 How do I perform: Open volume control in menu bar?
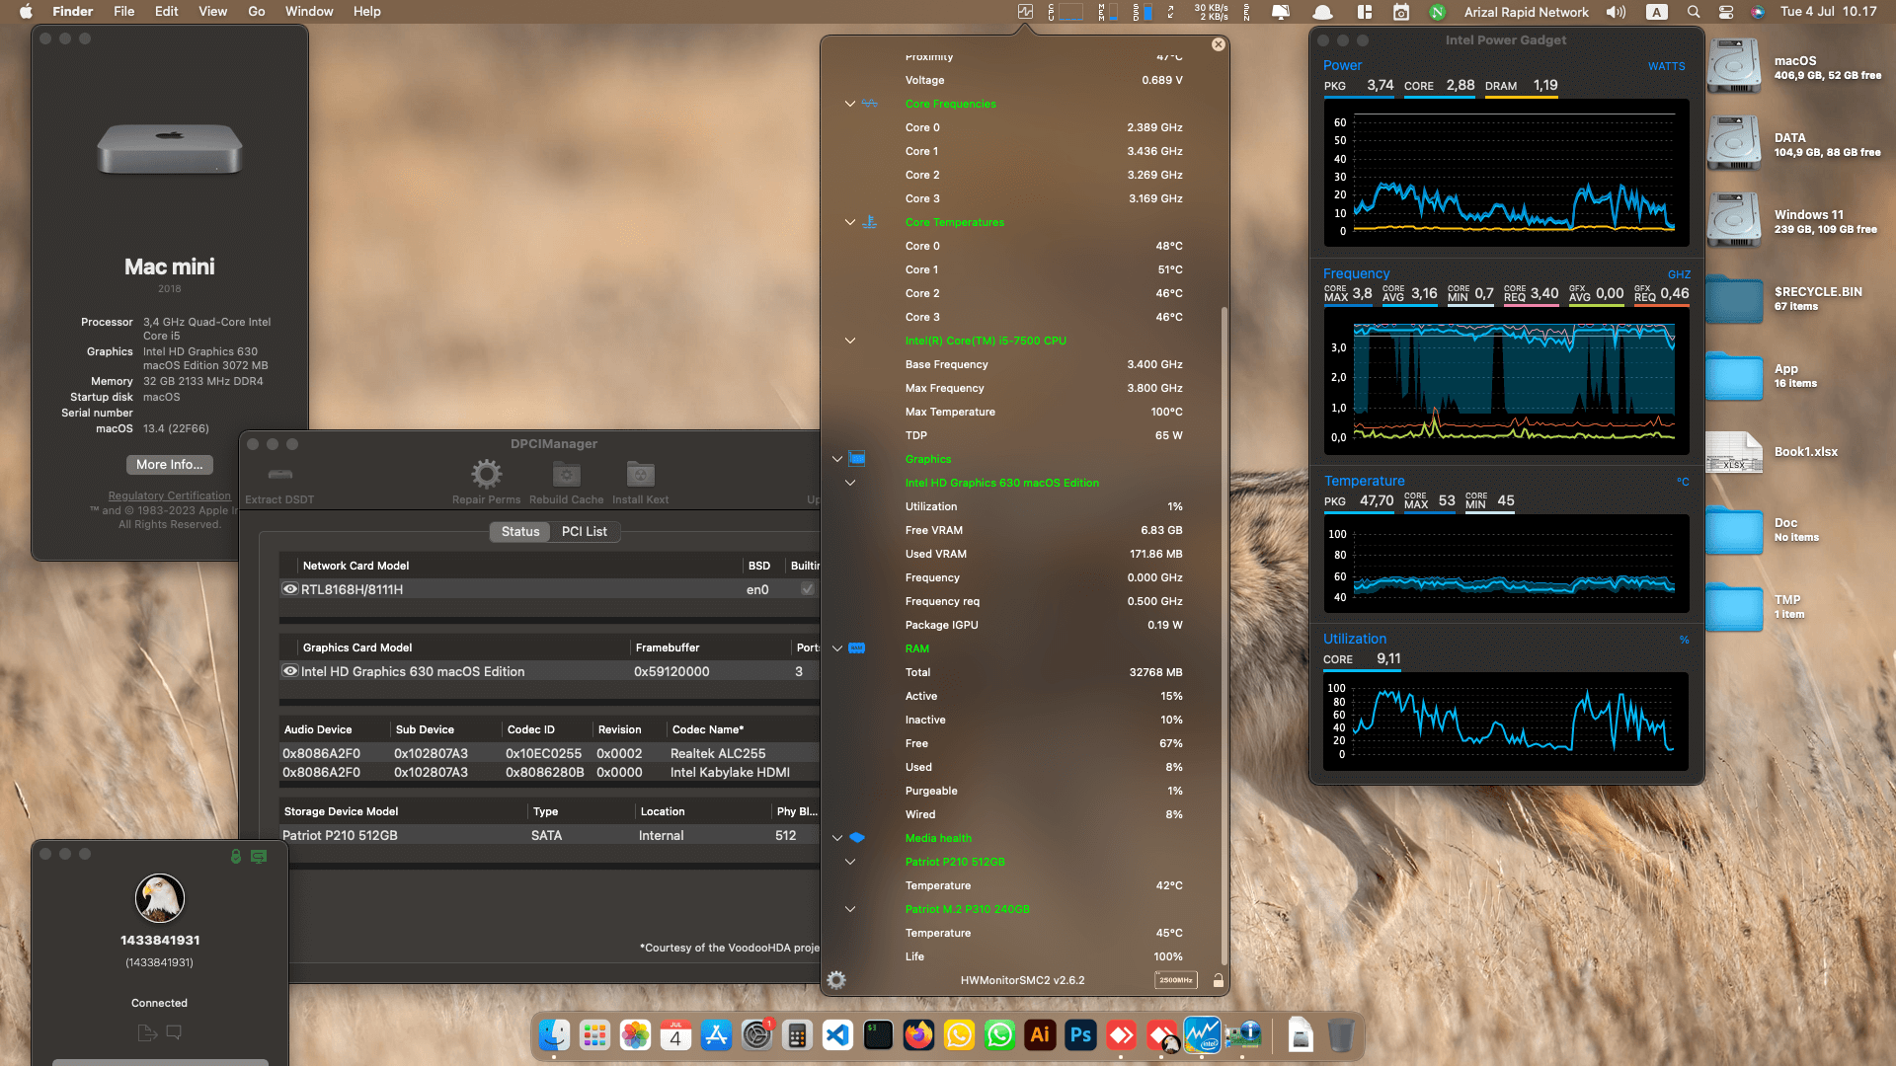[1616, 12]
